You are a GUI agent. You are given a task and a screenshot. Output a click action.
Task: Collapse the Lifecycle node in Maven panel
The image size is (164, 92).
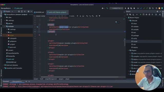[128, 20]
